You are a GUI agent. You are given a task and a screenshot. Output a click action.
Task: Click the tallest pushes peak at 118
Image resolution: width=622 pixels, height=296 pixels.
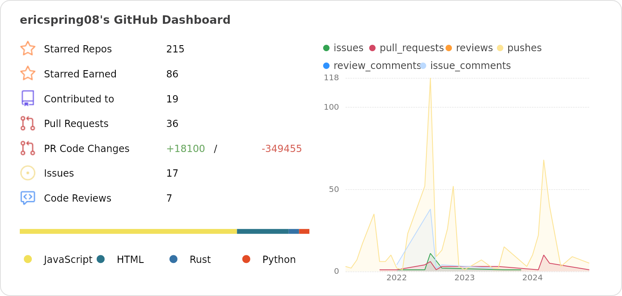[x=430, y=78]
